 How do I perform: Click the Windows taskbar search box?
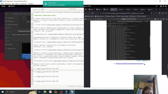tap(21, 92)
